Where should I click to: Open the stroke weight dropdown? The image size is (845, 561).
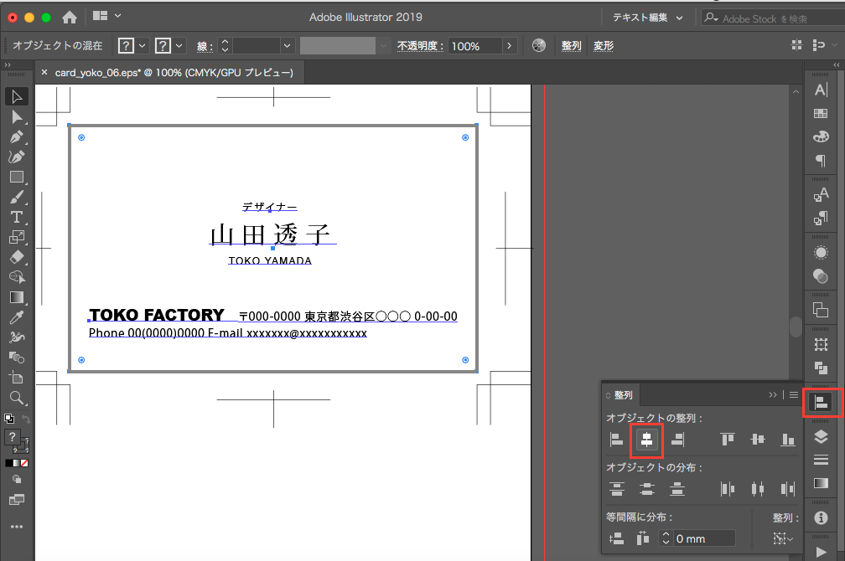288,46
